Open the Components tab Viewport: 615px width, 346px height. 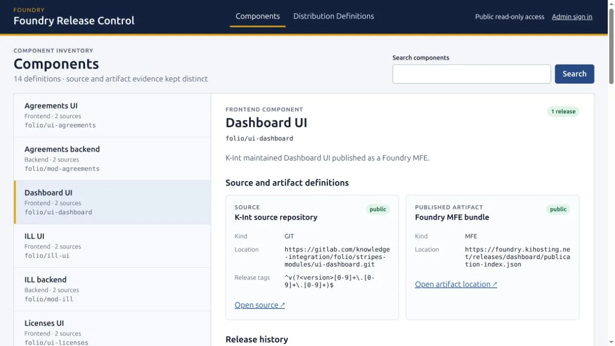[x=258, y=17]
